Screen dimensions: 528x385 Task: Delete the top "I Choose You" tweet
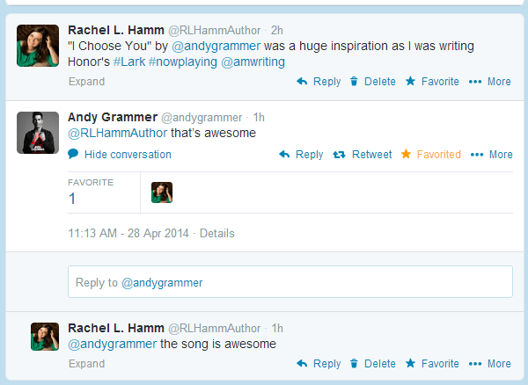click(372, 82)
